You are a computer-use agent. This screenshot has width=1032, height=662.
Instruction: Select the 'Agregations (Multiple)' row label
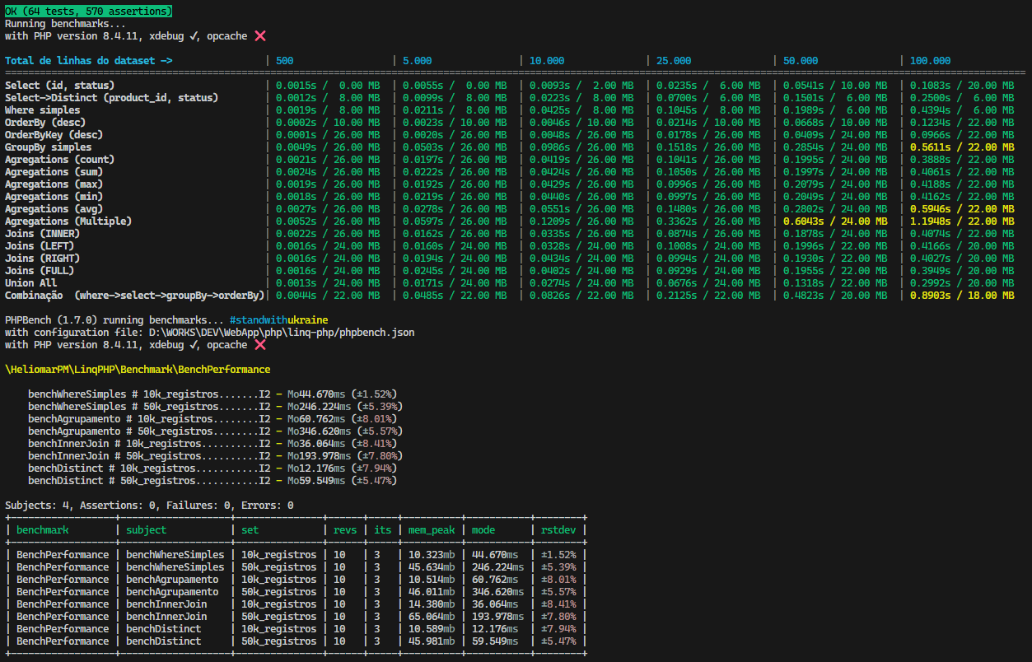click(x=68, y=221)
